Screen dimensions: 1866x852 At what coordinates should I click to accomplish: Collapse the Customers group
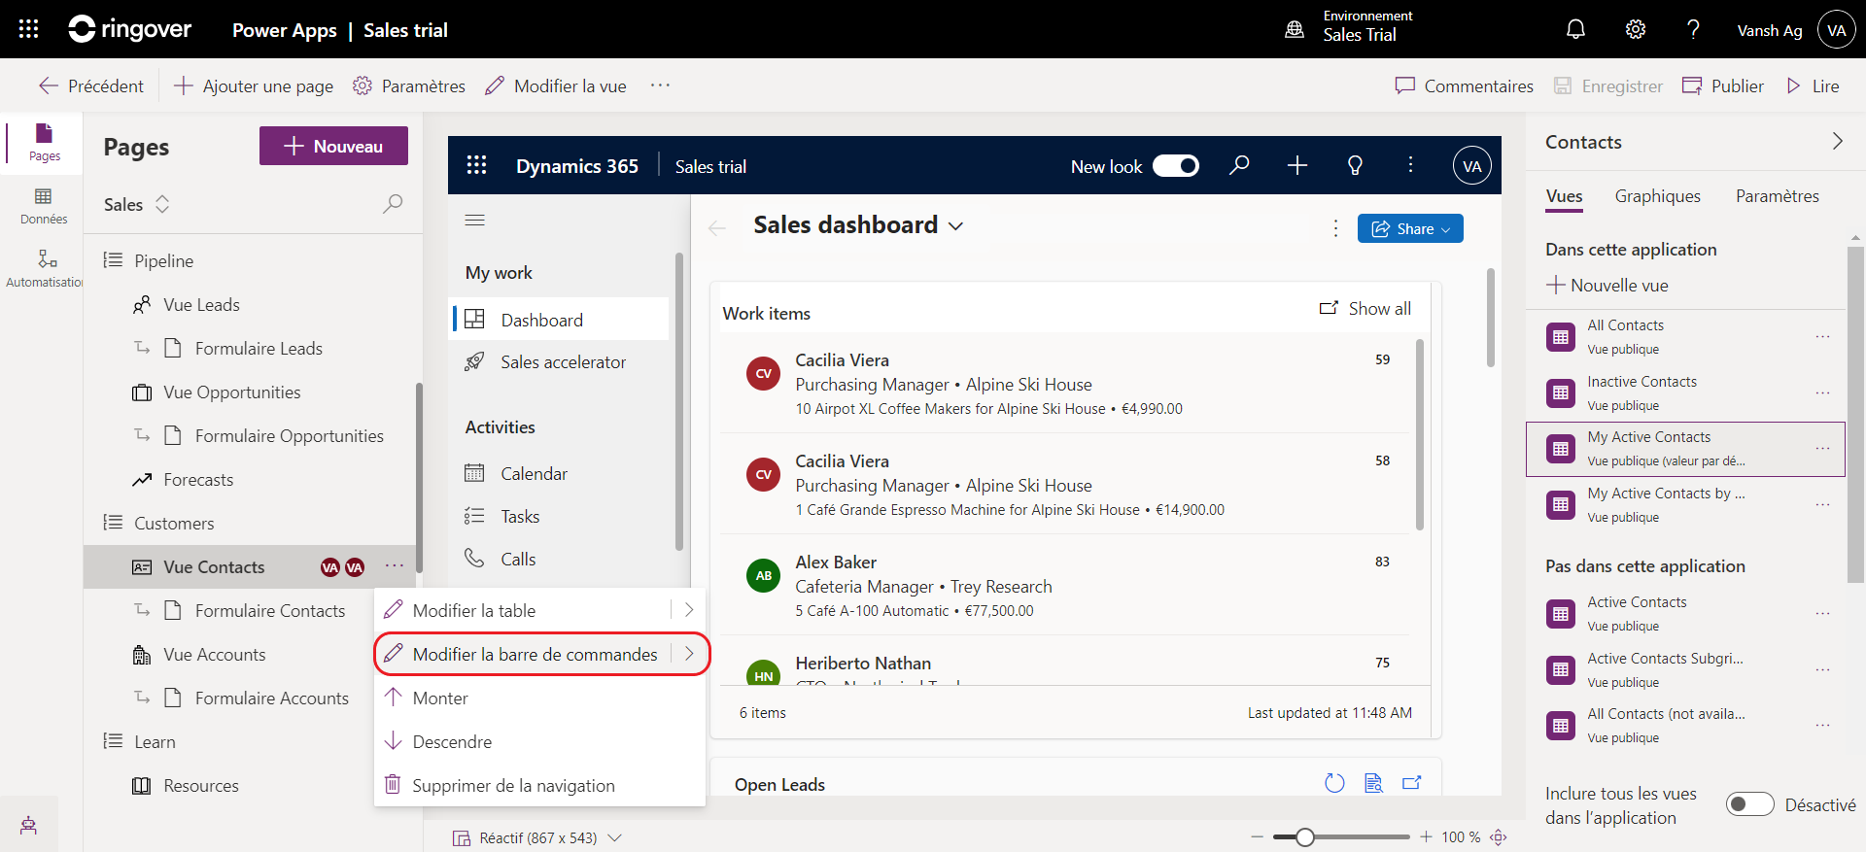pyautogui.click(x=113, y=523)
